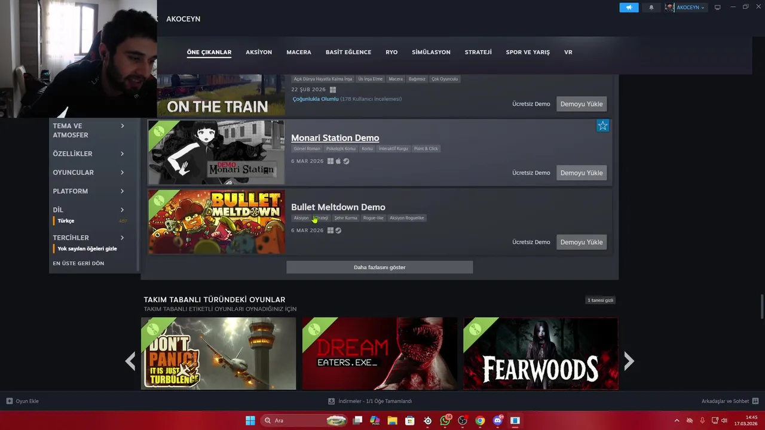Select STRATEJİ tab
The image size is (765, 430).
(478, 52)
